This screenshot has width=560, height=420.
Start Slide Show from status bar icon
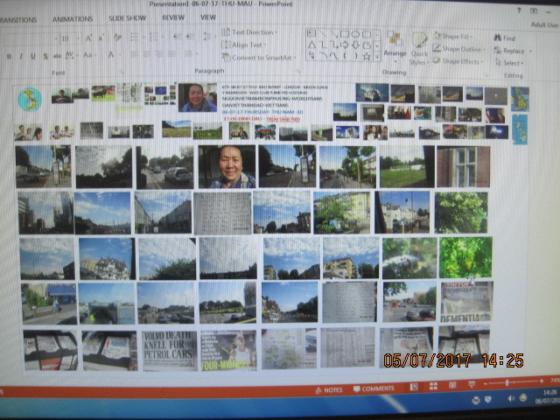tap(472, 384)
